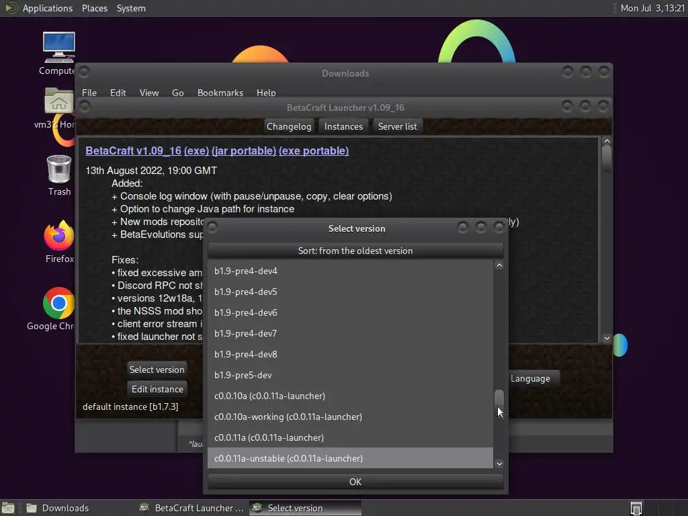Open the Applications menu
This screenshot has height=516, width=688.
click(48, 8)
